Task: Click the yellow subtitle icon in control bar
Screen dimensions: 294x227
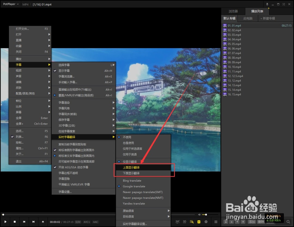Action: (x=199, y=222)
